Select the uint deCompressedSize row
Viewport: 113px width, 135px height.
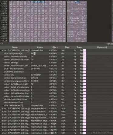point(56,78)
